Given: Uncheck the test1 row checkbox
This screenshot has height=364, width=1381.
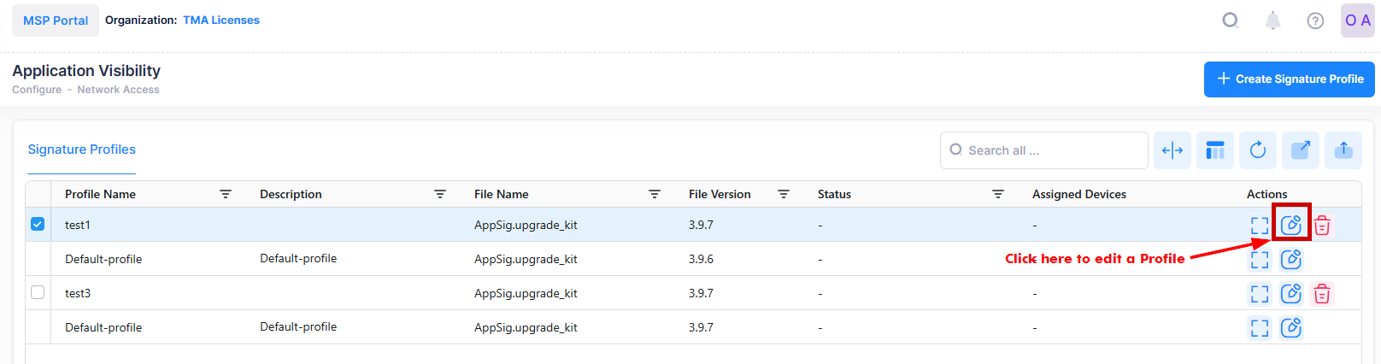Looking at the screenshot, I should pyautogui.click(x=38, y=224).
